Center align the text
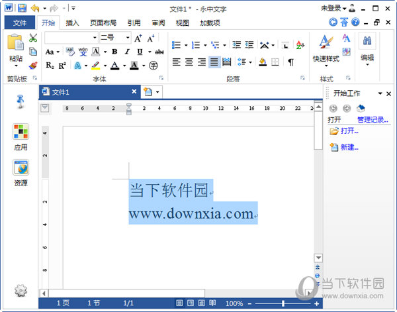The width and height of the screenshot is (397, 312). click(189, 62)
